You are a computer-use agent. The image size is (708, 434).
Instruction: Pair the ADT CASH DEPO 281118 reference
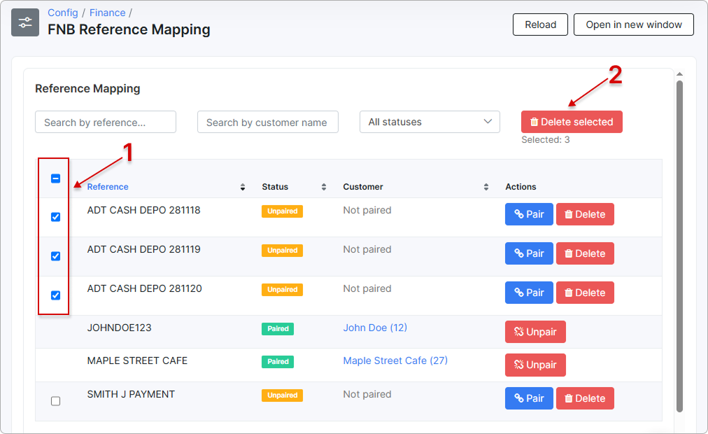pos(529,214)
